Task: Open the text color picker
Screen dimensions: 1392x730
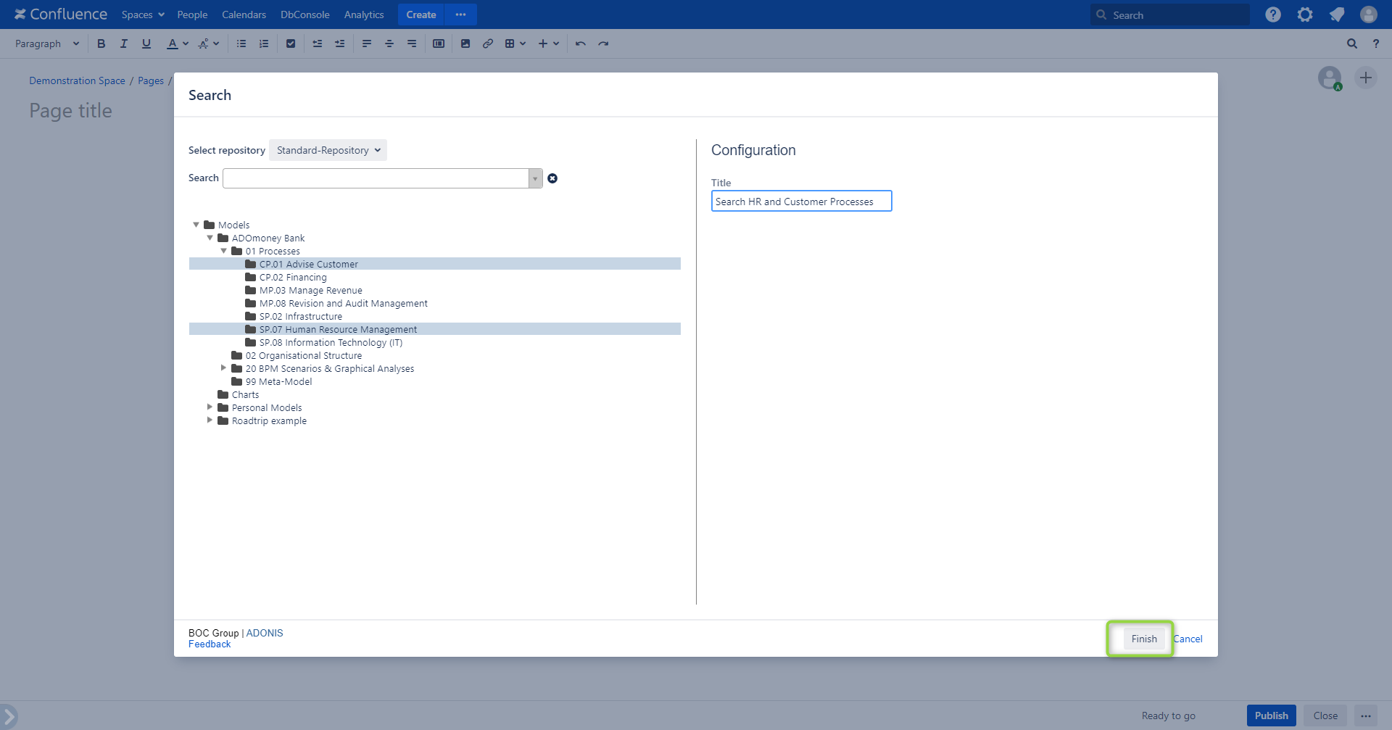Action: pos(178,43)
